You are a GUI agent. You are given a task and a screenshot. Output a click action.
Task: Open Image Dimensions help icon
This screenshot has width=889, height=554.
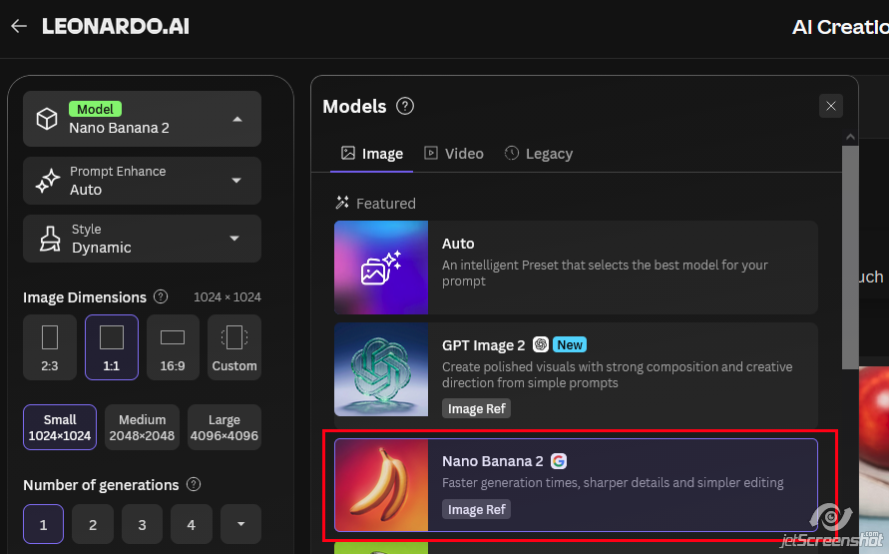pyautogui.click(x=161, y=296)
